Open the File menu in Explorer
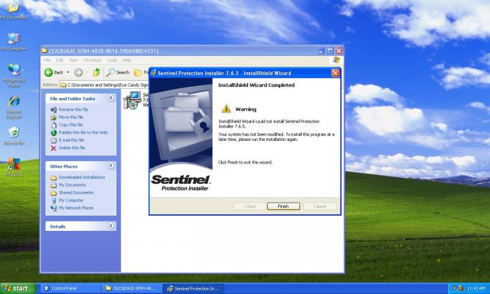This screenshot has width=490, height=294. click(x=47, y=60)
